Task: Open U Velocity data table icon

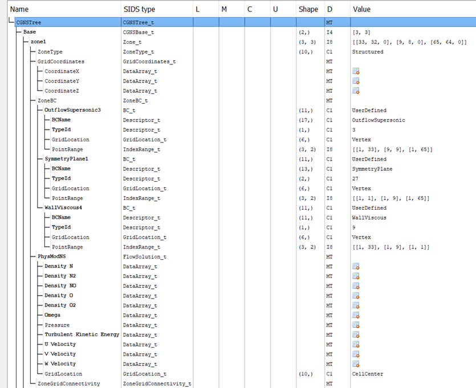Action: tap(356, 344)
